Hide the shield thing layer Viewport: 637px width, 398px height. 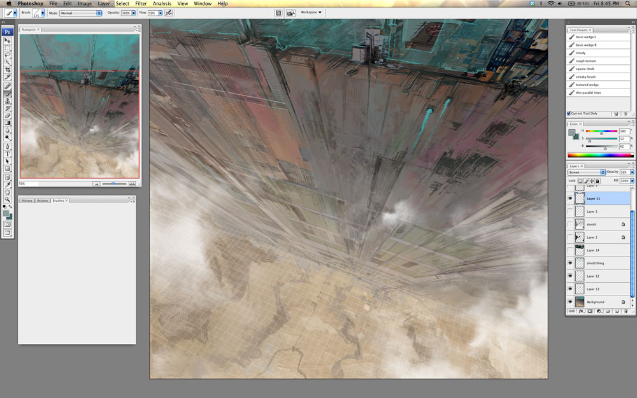point(570,263)
